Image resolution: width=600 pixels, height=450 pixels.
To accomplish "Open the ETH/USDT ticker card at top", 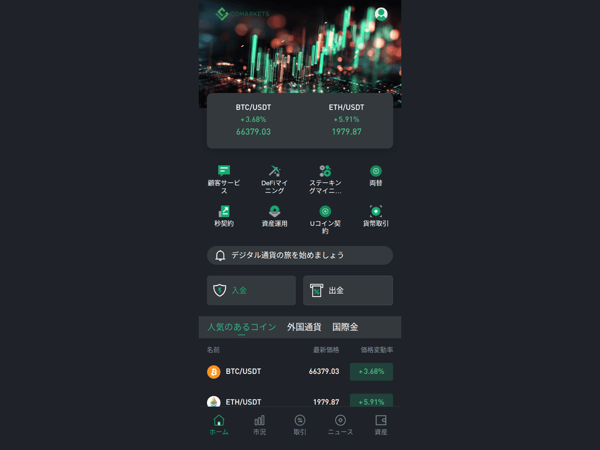I will 346,120.
